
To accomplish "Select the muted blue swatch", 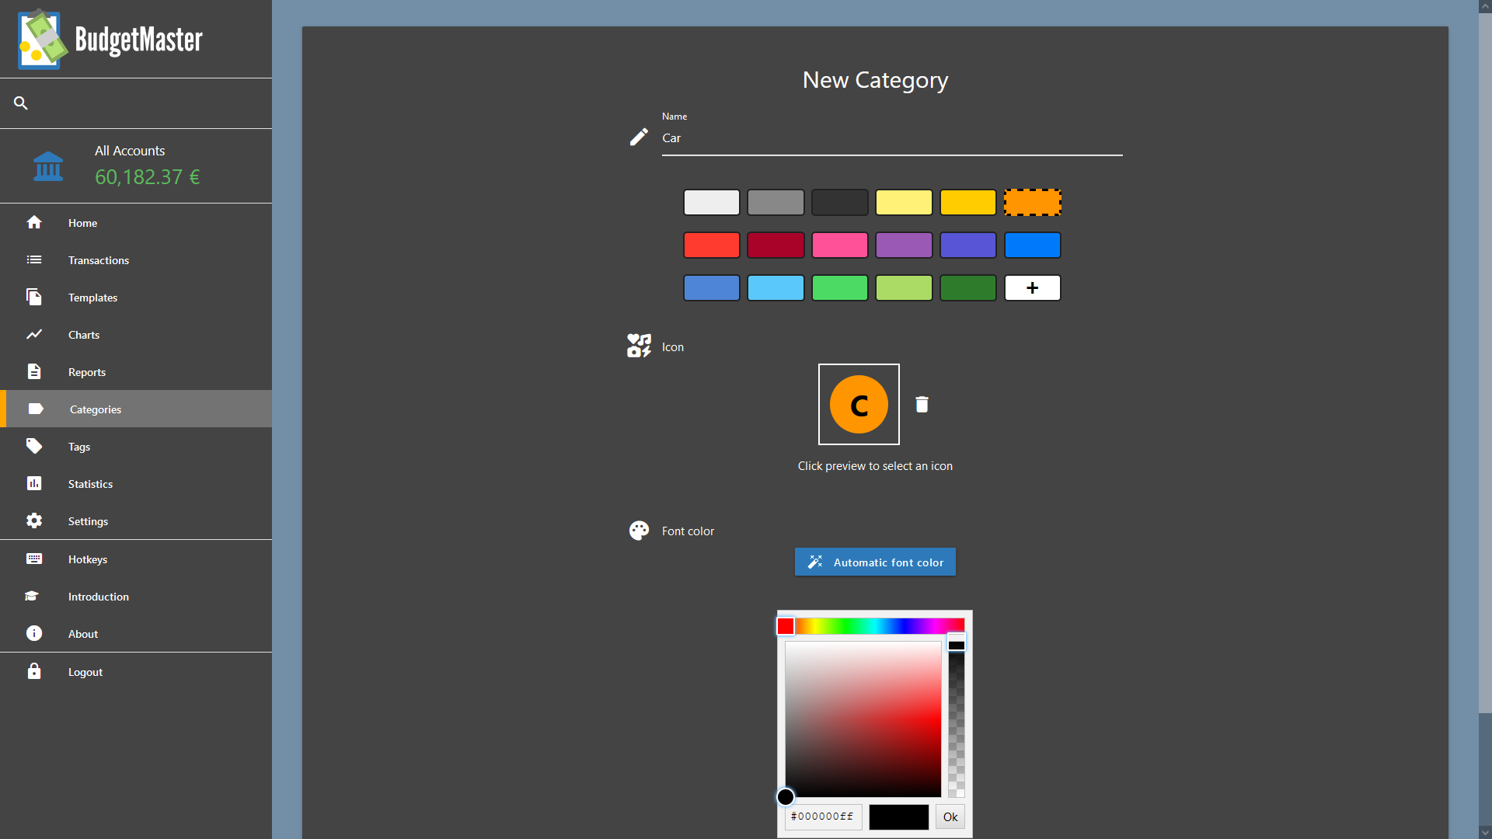I will pos(711,287).
